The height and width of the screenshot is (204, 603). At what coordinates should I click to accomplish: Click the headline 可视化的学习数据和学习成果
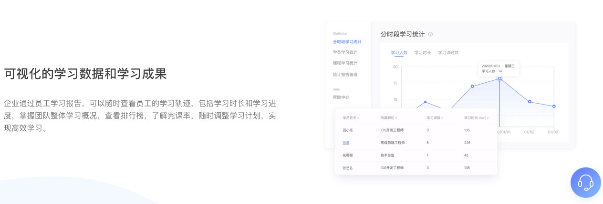tap(85, 74)
